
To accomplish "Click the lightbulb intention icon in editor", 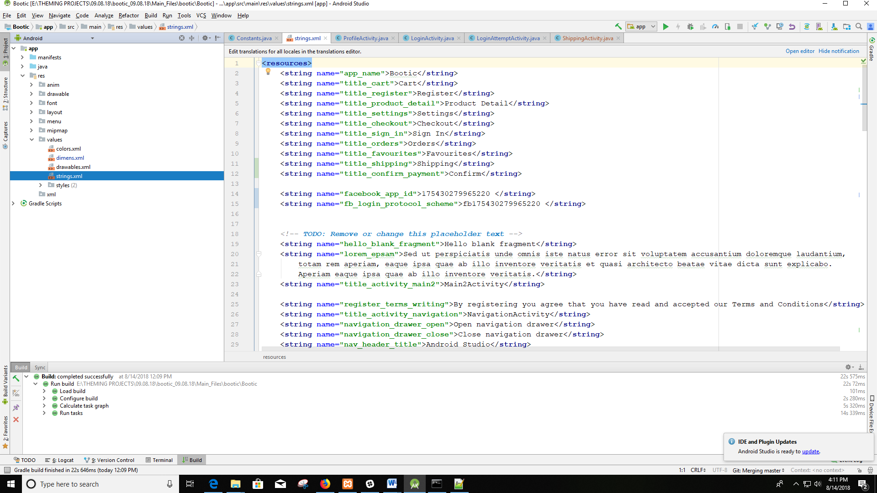I will point(268,72).
